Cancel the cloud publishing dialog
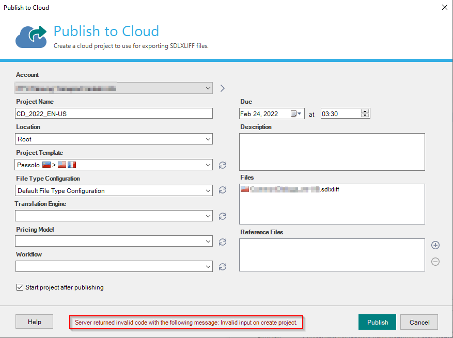Image resolution: width=453 pixels, height=338 pixels. click(419, 321)
